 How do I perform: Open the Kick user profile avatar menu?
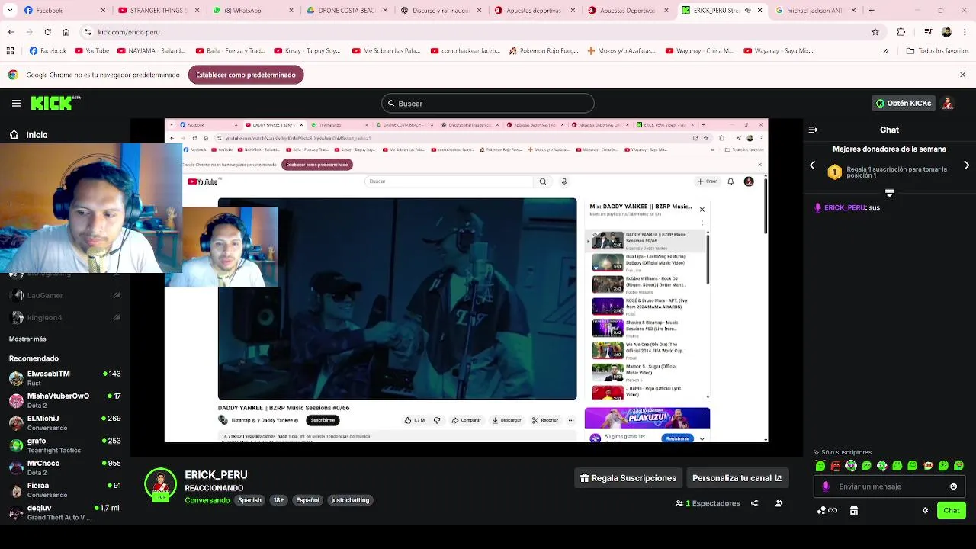[x=948, y=103]
